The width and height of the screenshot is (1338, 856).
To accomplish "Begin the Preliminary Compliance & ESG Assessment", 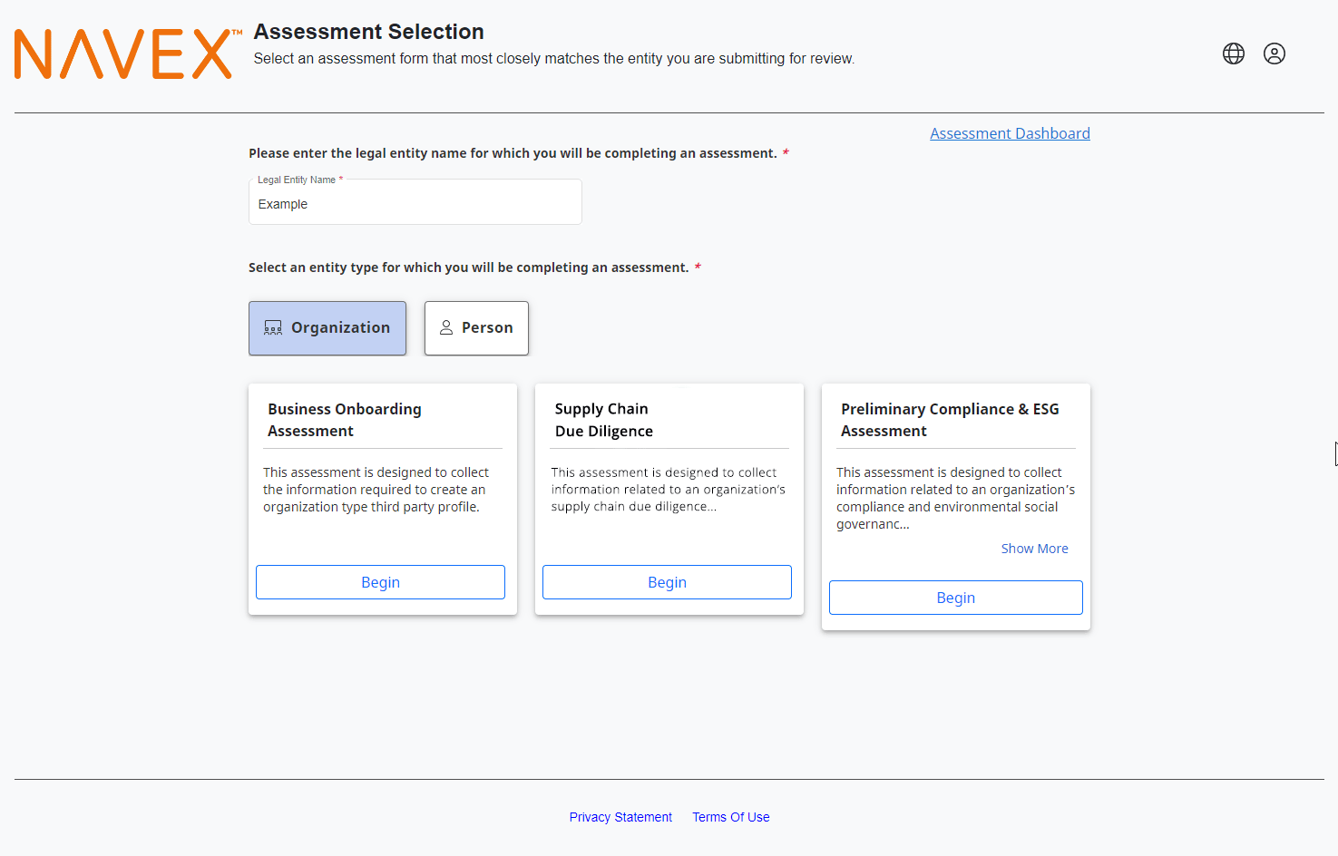I will [955, 597].
